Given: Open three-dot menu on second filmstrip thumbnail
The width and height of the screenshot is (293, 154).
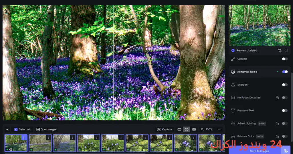Looking at the screenshot, I should point(48,137).
